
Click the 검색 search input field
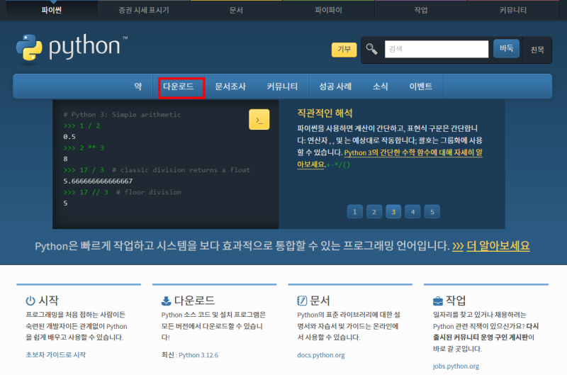(x=437, y=49)
